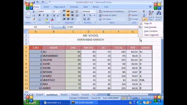The height and width of the screenshot is (105, 187).
Task: Choose Clear All from the menu
Action: point(150,23)
